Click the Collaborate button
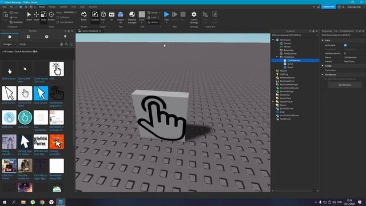Viewport: 366px width, 206px height. pyautogui.click(x=328, y=7)
